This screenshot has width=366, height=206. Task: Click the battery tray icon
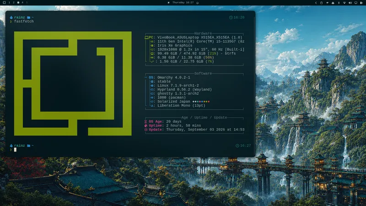[x=361, y=3]
